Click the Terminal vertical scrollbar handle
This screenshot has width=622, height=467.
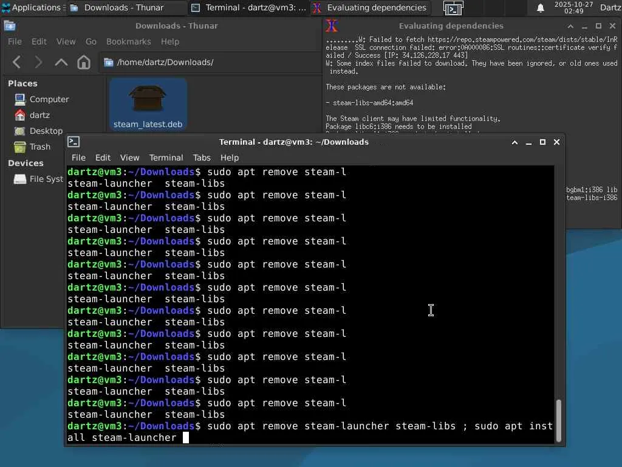pyautogui.click(x=559, y=421)
